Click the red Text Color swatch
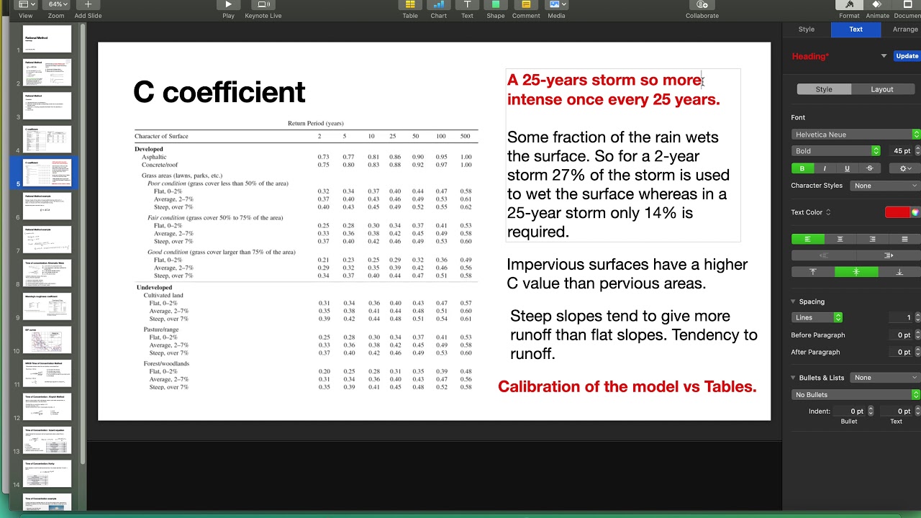This screenshot has width=921, height=518. click(897, 212)
